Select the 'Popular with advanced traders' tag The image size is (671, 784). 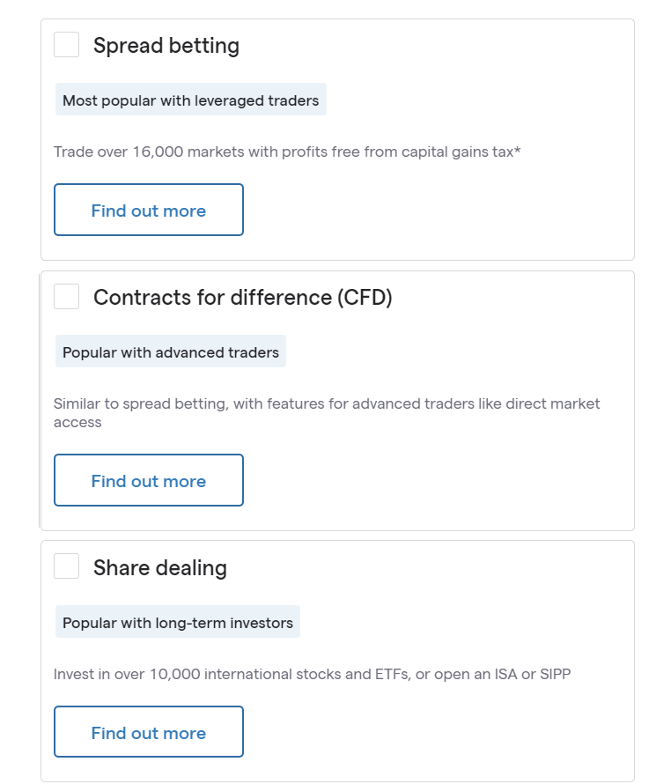[170, 352]
